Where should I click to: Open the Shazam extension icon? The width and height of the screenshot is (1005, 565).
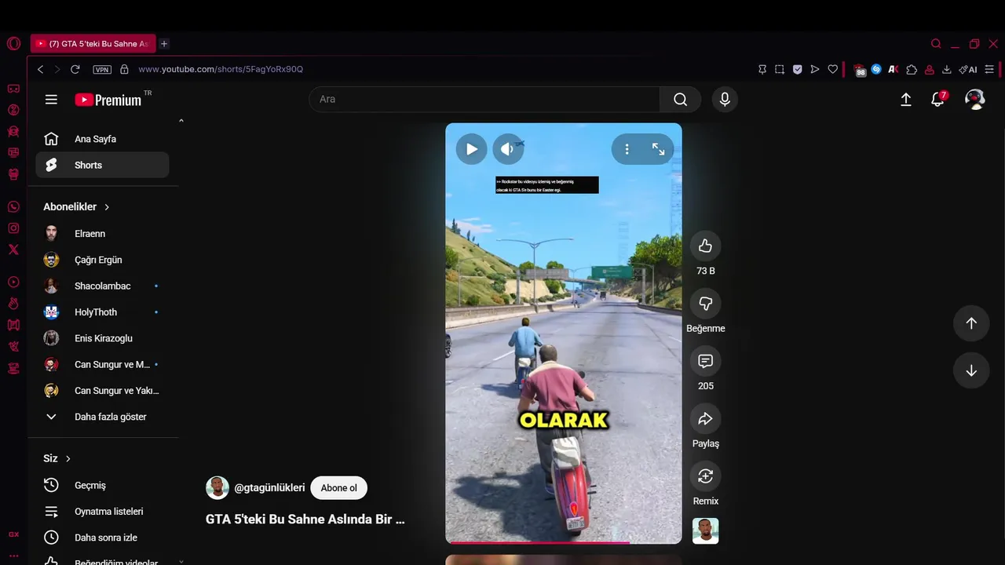(876, 69)
